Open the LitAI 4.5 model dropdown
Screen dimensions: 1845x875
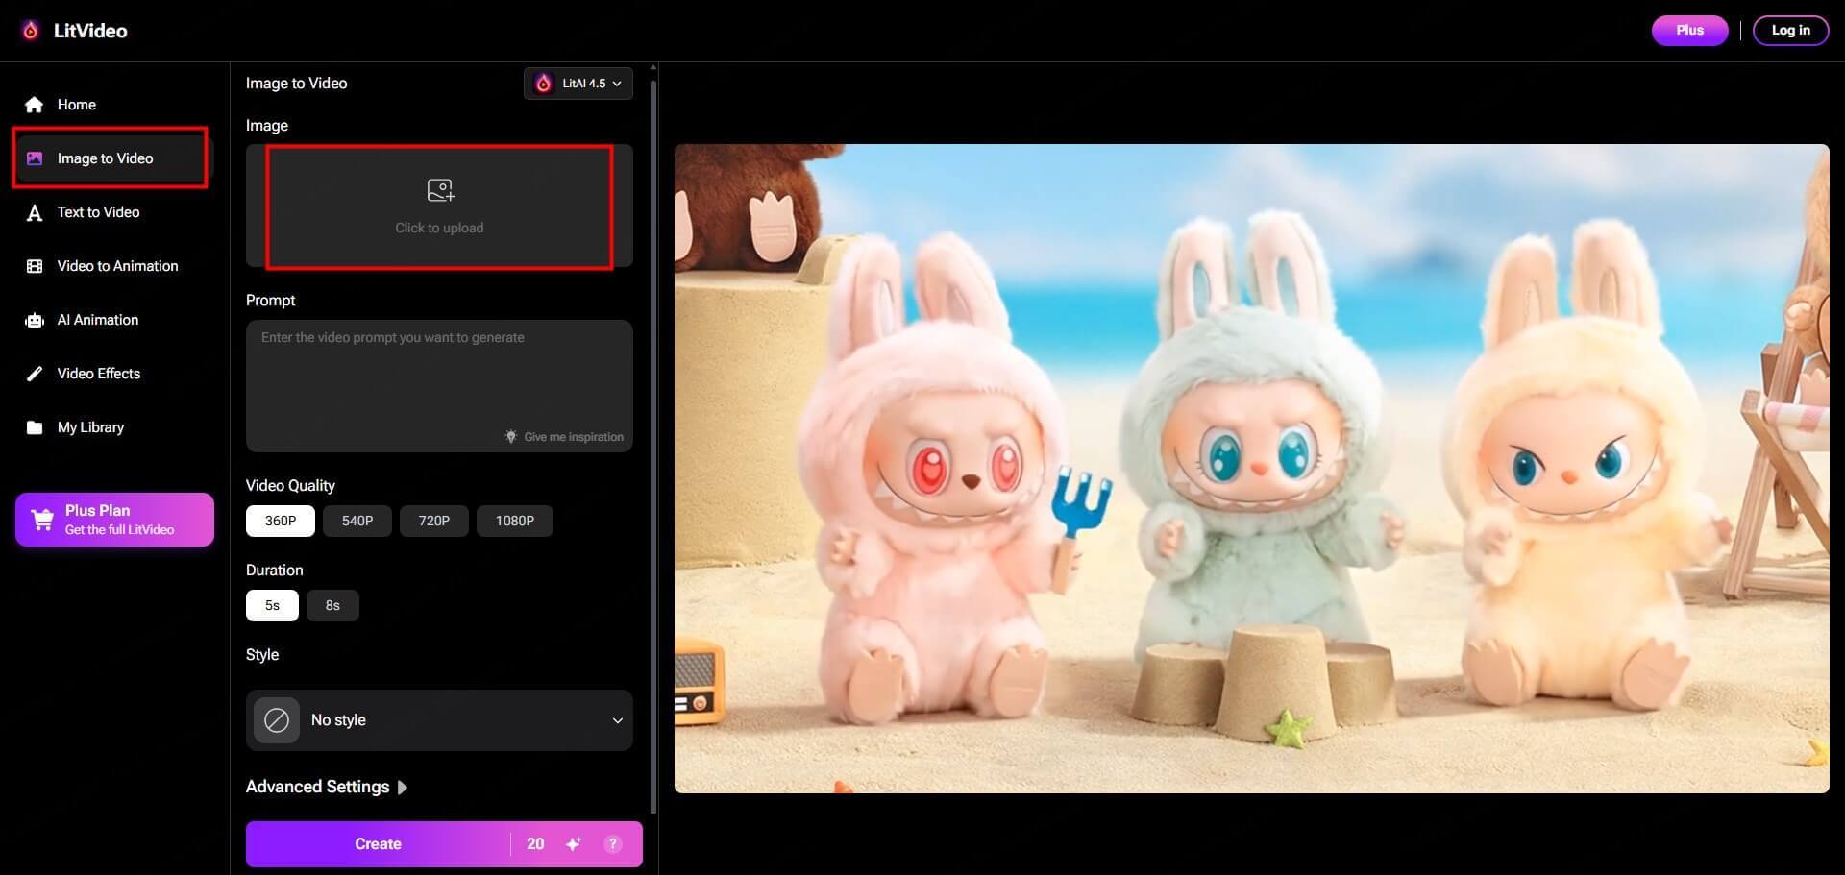coord(578,84)
